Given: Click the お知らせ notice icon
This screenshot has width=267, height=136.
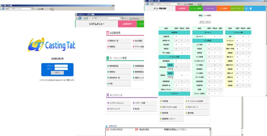Looking at the screenshot, I should click(107, 126).
